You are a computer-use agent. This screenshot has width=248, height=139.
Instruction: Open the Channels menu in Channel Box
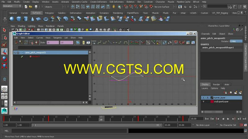coord(205,34)
